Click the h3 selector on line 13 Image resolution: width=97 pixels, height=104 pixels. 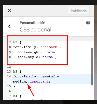click(15, 71)
